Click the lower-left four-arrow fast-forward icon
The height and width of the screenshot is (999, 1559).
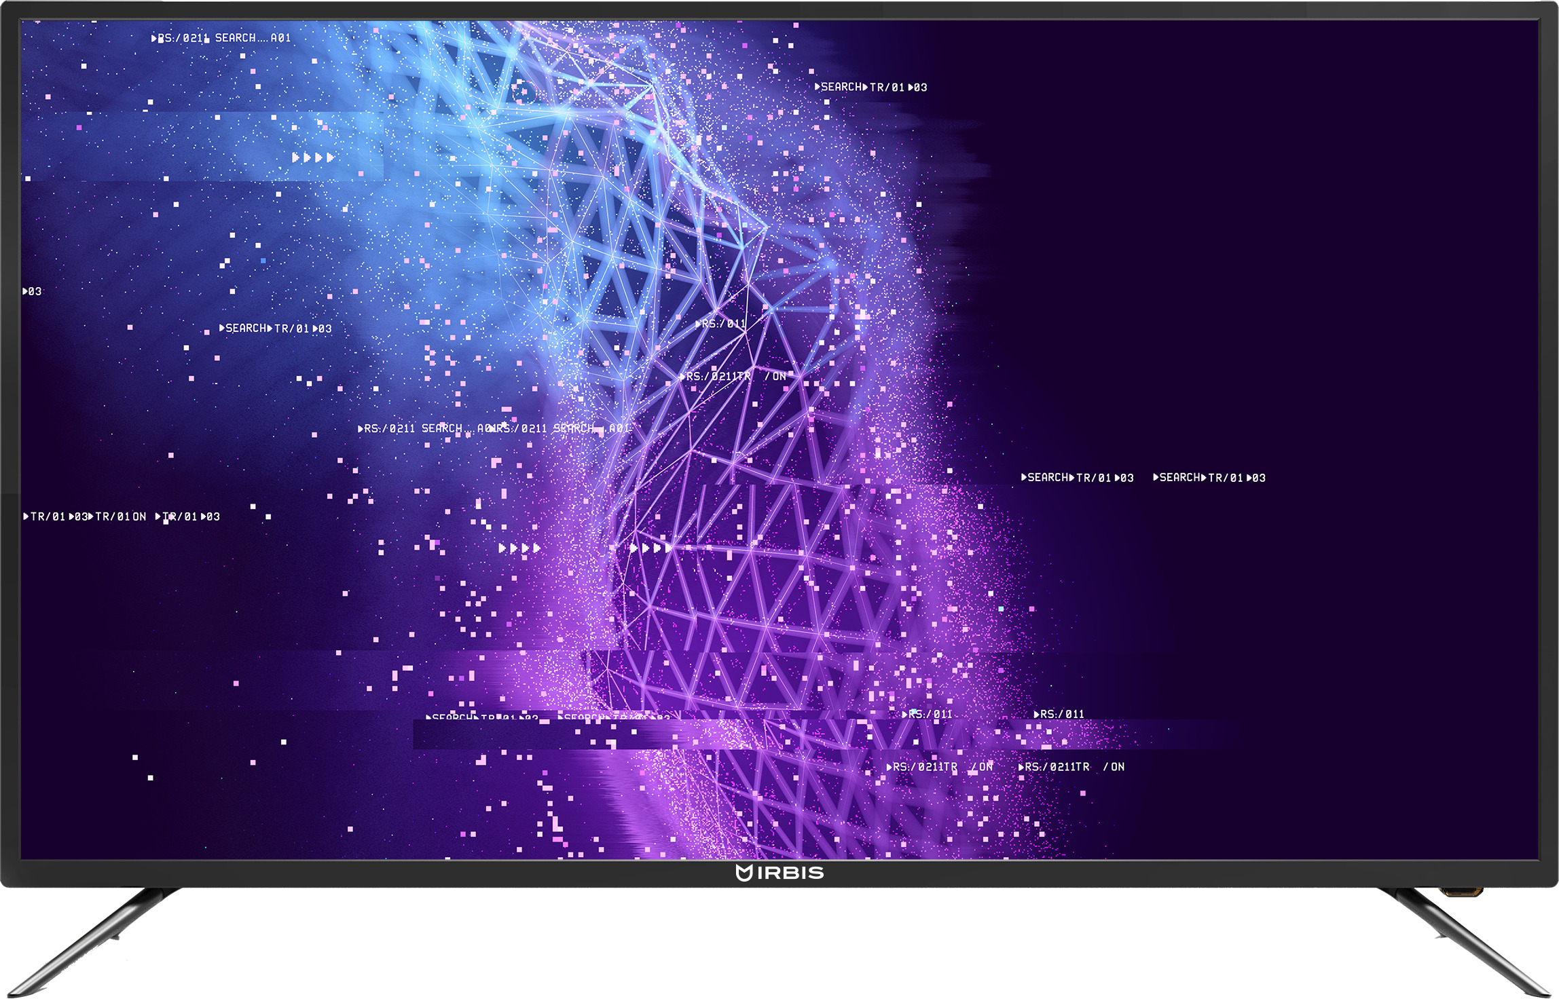[x=519, y=548]
